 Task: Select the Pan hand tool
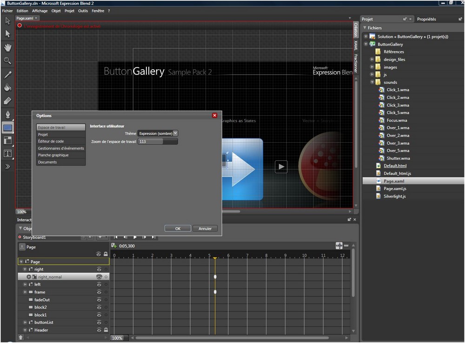click(x=7, y=47)
